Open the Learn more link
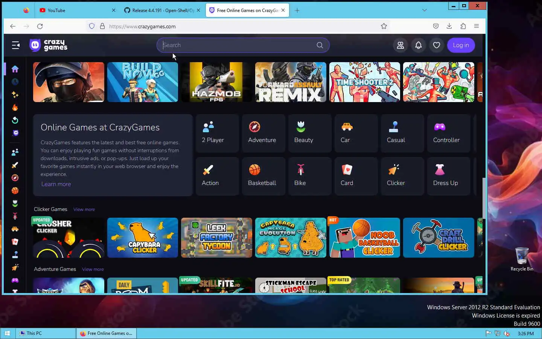This screenshot has width=542, height=339. 56,184
